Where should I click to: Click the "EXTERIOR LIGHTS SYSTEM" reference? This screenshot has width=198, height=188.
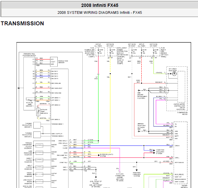tap(106, 155)
